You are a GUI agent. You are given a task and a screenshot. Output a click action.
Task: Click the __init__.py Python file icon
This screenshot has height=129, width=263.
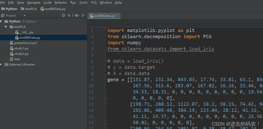click(17, 32)
